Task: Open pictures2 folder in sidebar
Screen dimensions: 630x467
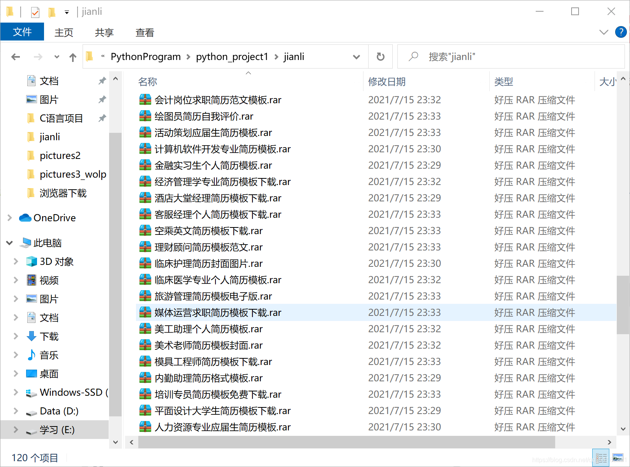Action: (x=60, y=156)
